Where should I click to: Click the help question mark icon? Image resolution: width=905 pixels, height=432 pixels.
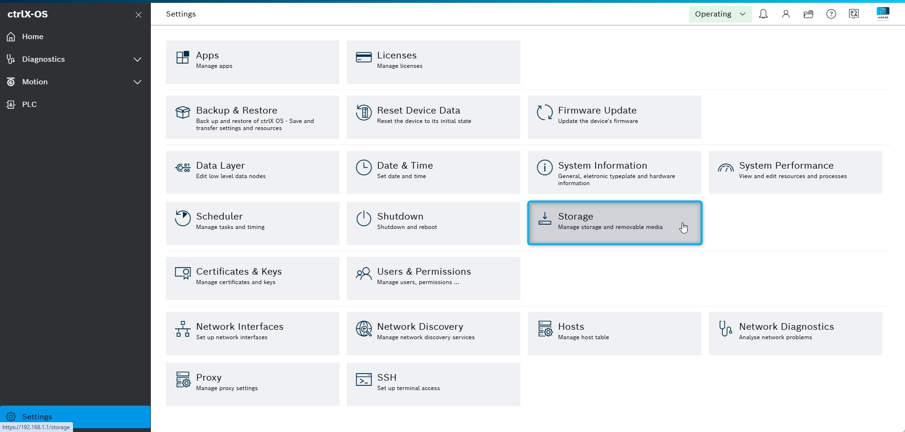(831, 14)
